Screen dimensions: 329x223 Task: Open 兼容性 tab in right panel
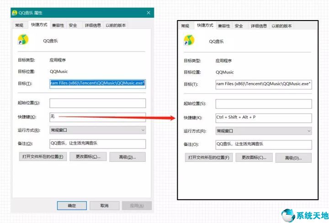[224, 26]
